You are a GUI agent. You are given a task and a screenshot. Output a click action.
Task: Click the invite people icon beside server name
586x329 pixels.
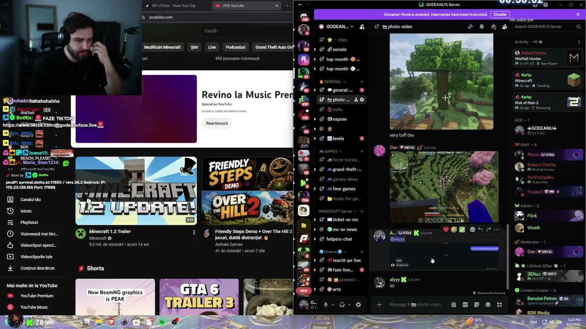tap(362, 27)
